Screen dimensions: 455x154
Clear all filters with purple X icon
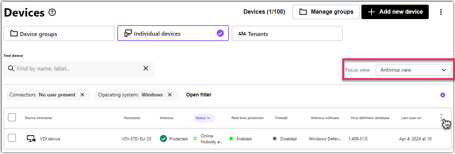pos(443,95)
